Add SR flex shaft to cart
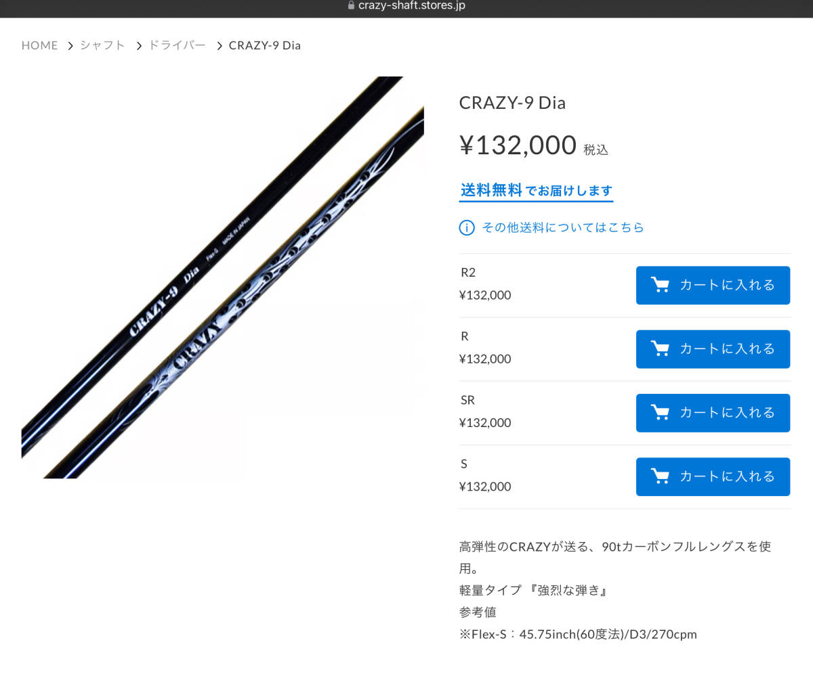The height and width of the screenshot is (674, 813). point(713,412)
